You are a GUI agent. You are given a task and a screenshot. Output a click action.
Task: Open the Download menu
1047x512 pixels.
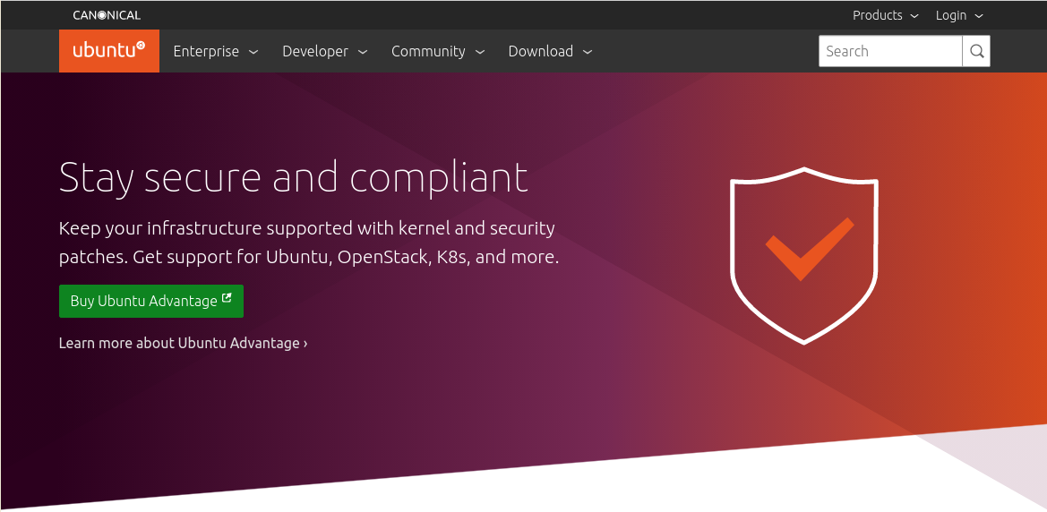tap(550, 51)
